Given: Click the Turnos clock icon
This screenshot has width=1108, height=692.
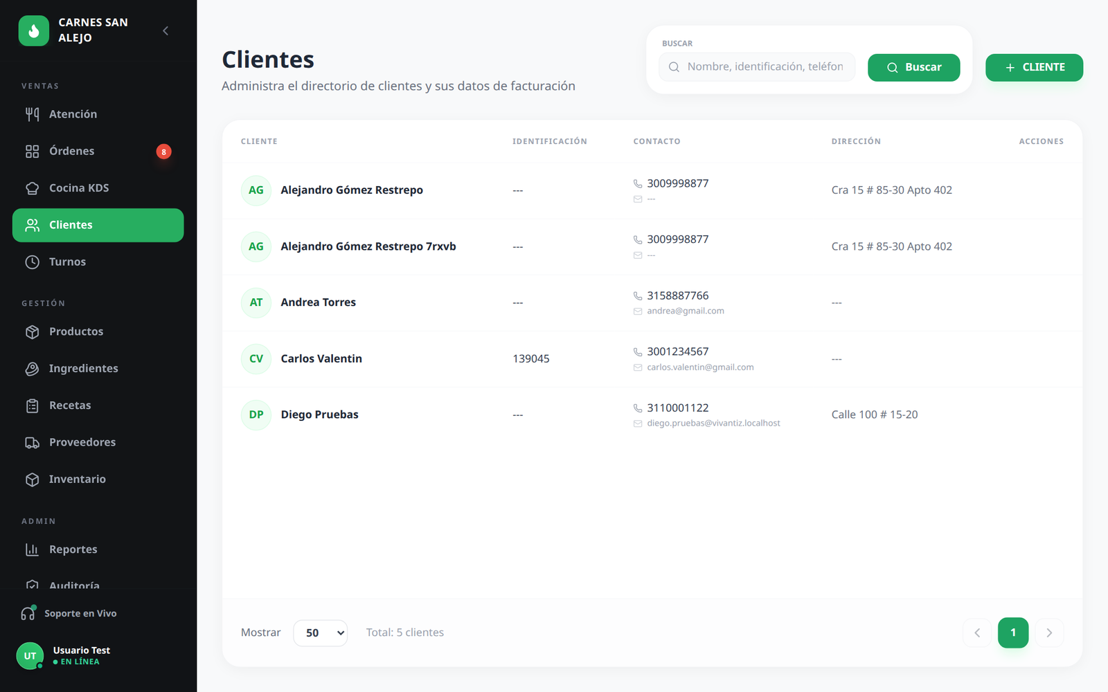Looking at the screenshot, I should [33, 262].
